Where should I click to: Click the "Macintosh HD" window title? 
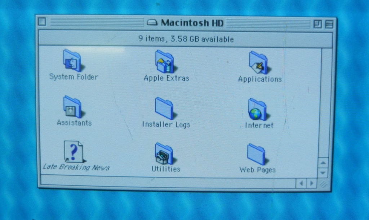(x=192, y=23)
